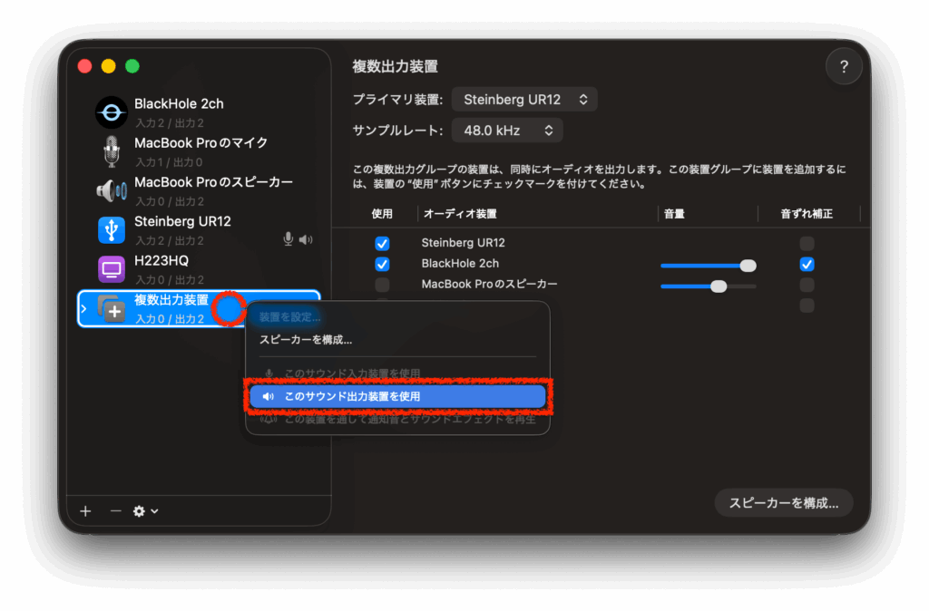Disable 音ずれ補正 for BlackHole 2ch

[807, 264]
